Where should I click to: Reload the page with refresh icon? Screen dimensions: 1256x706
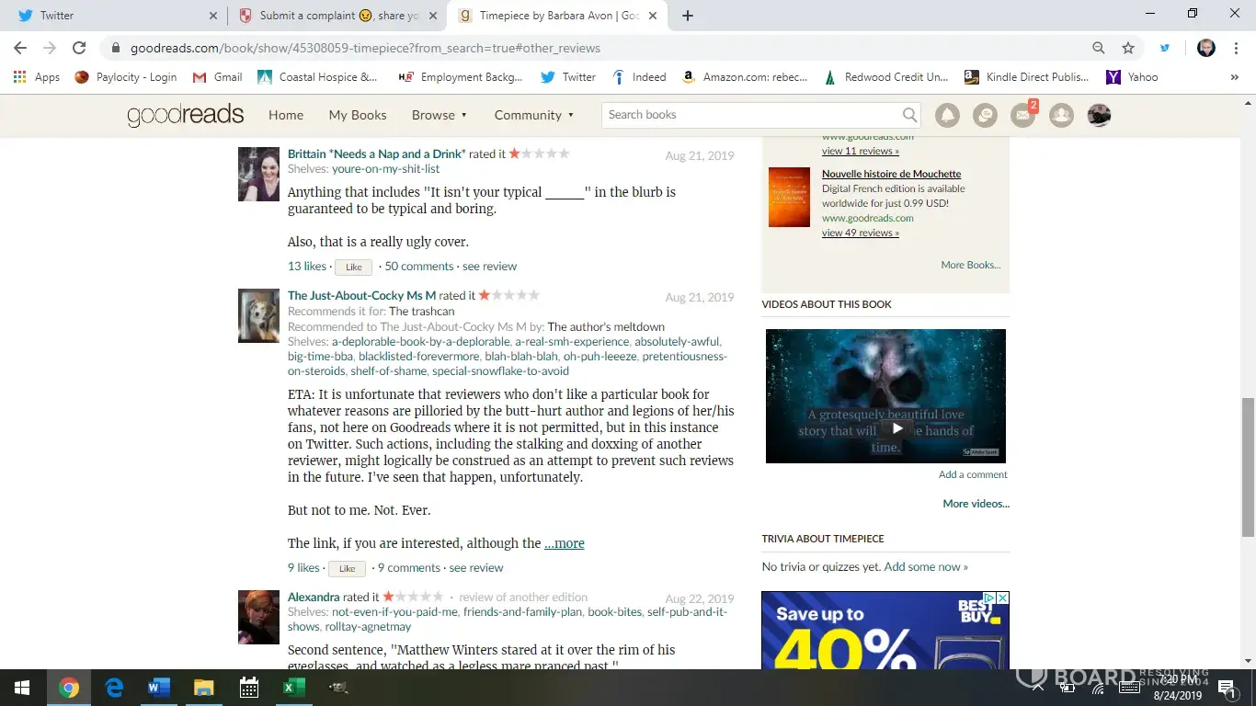79,48
